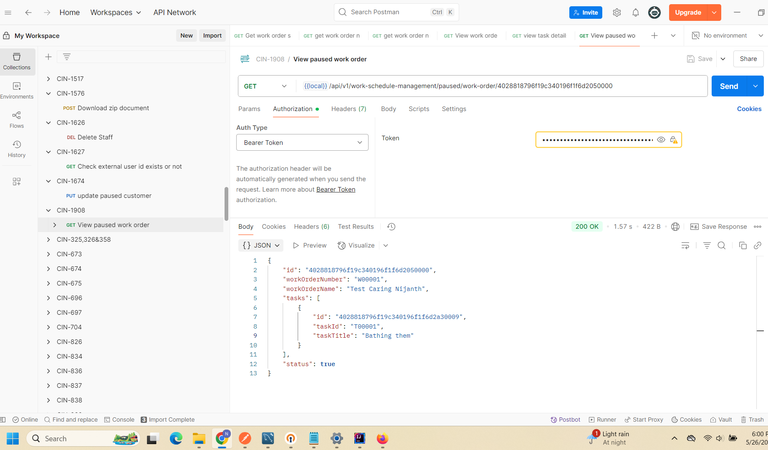Viewport: 768px width, 450px height.
Task: Copy response body with the copy icon
Action: pos(743,245)
